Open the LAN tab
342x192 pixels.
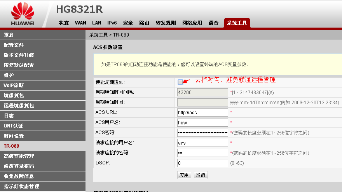click(97, 23)
